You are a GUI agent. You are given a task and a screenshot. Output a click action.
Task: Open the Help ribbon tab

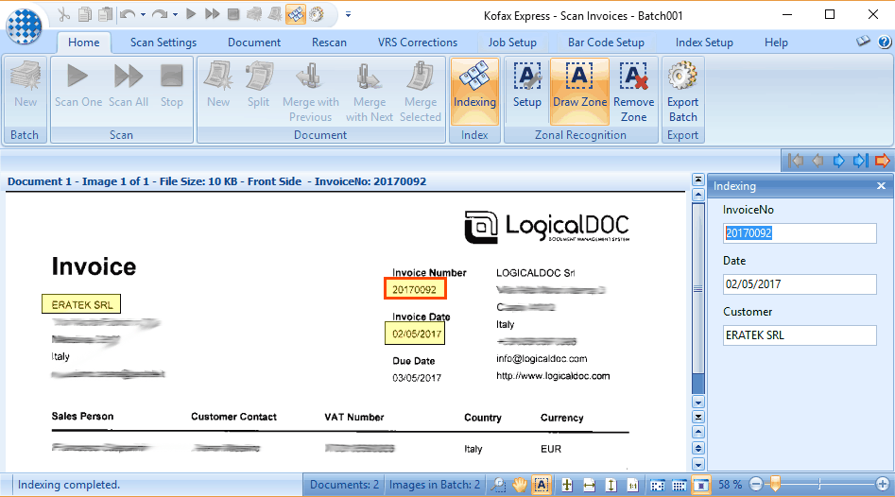776,43
